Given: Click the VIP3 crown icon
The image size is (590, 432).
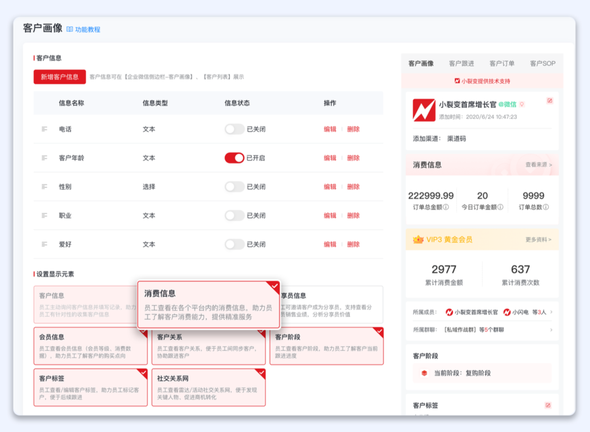Looking at the screenshot, I should pyautogui.click(x=418, y=239).
